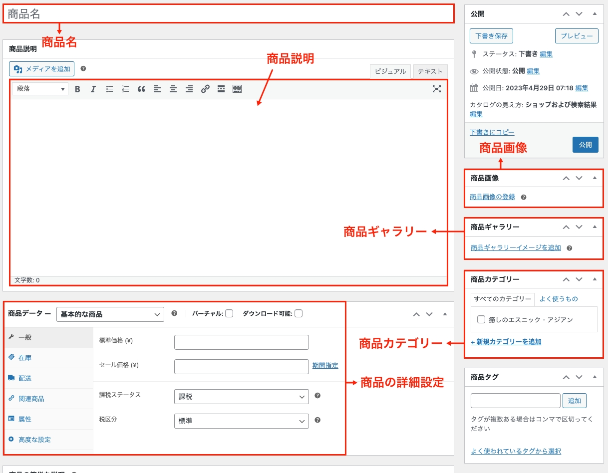
Task: Collapse the 商品タグ panel
Action: (595, 377)
